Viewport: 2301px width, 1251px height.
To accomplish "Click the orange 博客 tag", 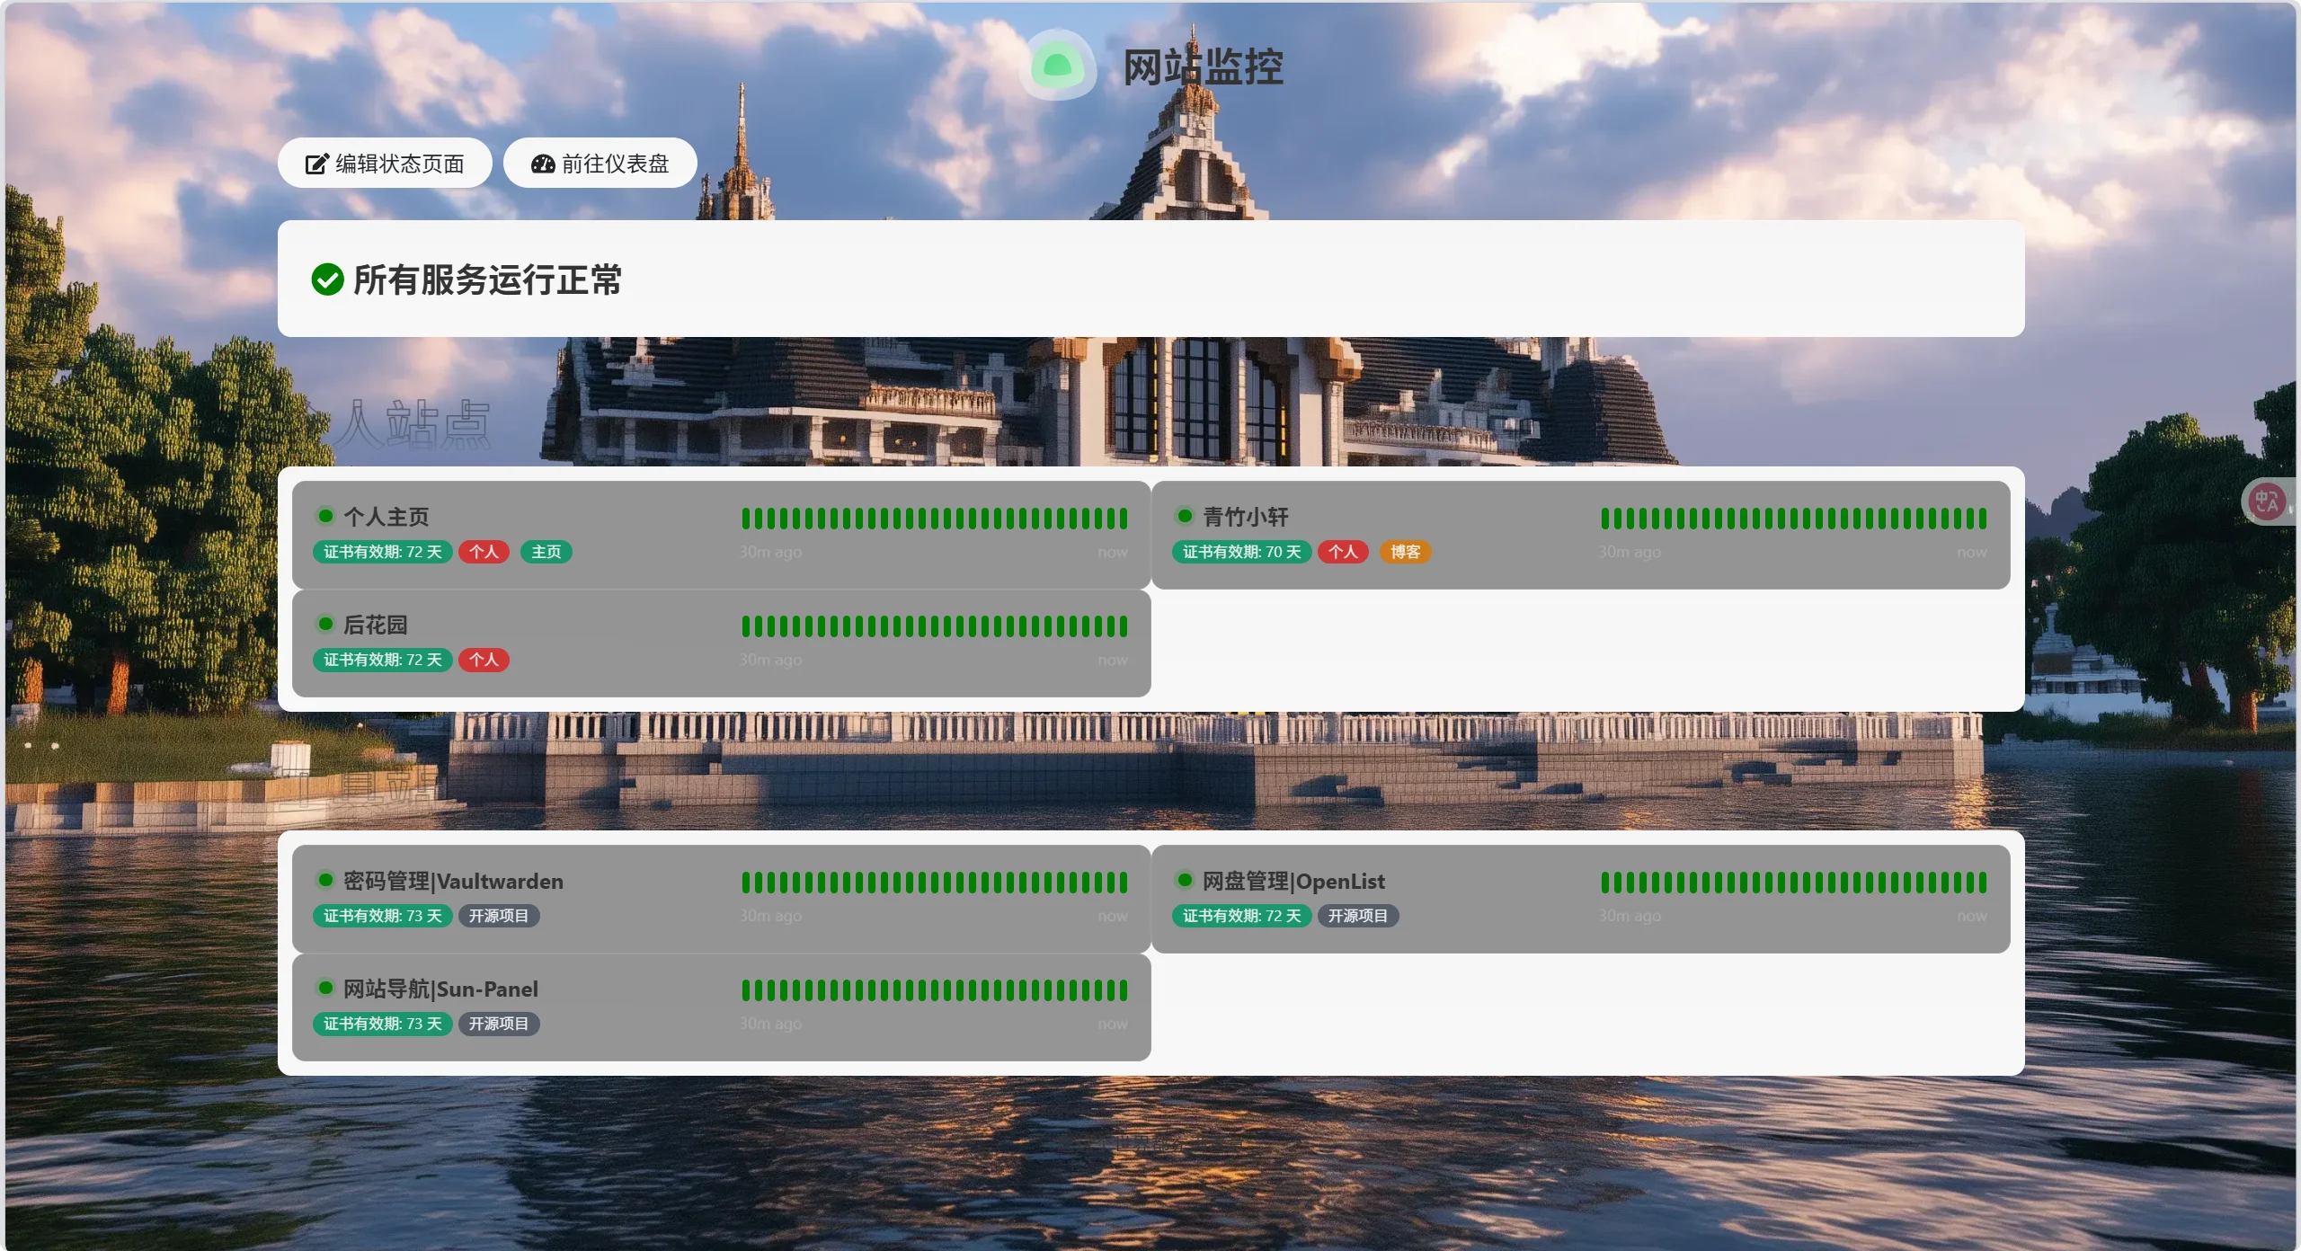I will click(x=1405, y=552).
